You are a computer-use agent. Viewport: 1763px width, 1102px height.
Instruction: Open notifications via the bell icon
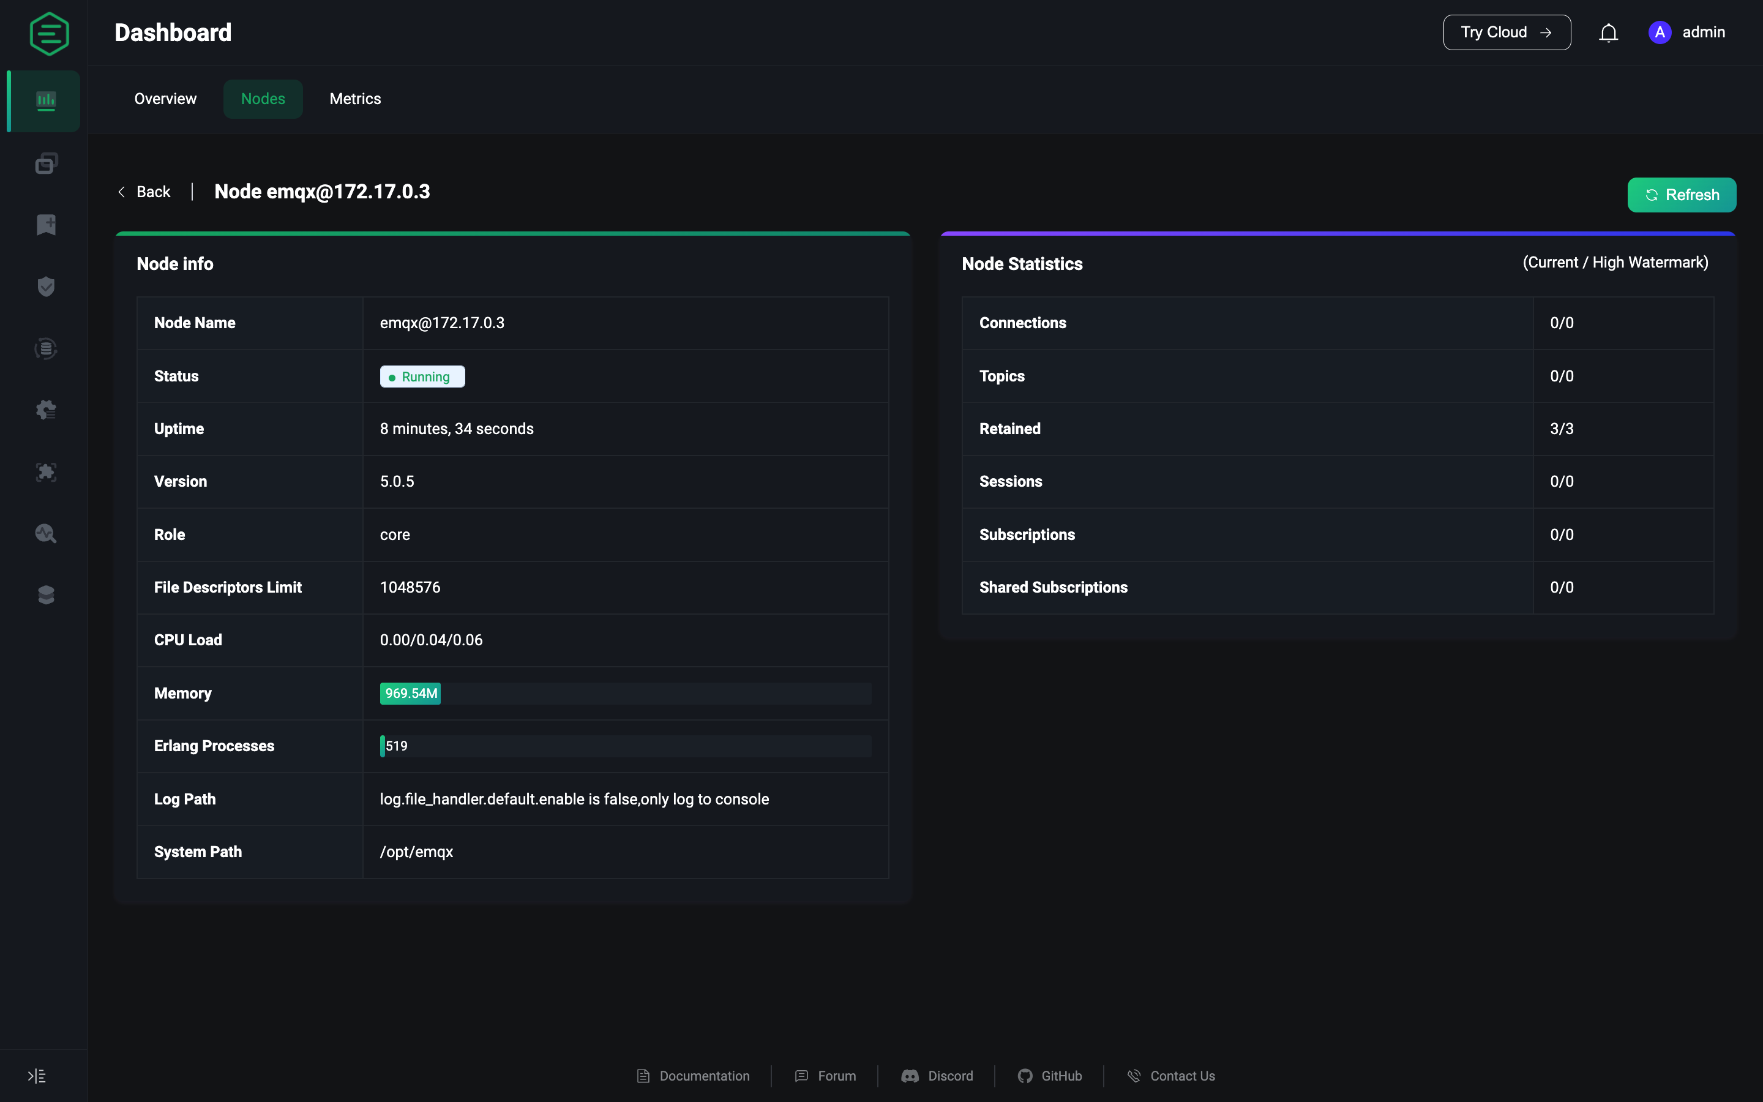tap(1608, 33)
